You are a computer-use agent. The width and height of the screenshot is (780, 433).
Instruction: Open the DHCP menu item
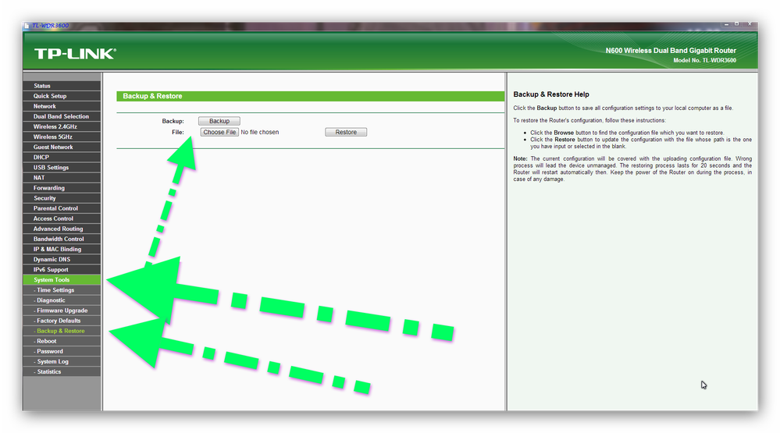41,157
